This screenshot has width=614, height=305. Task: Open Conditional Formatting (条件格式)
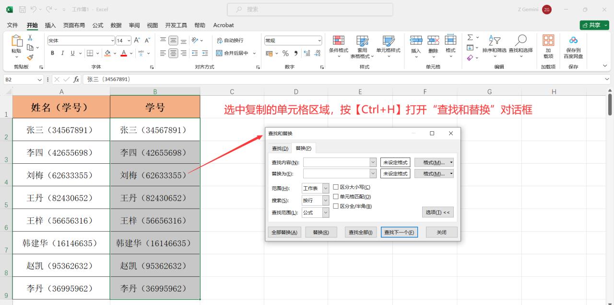point(339,46)
